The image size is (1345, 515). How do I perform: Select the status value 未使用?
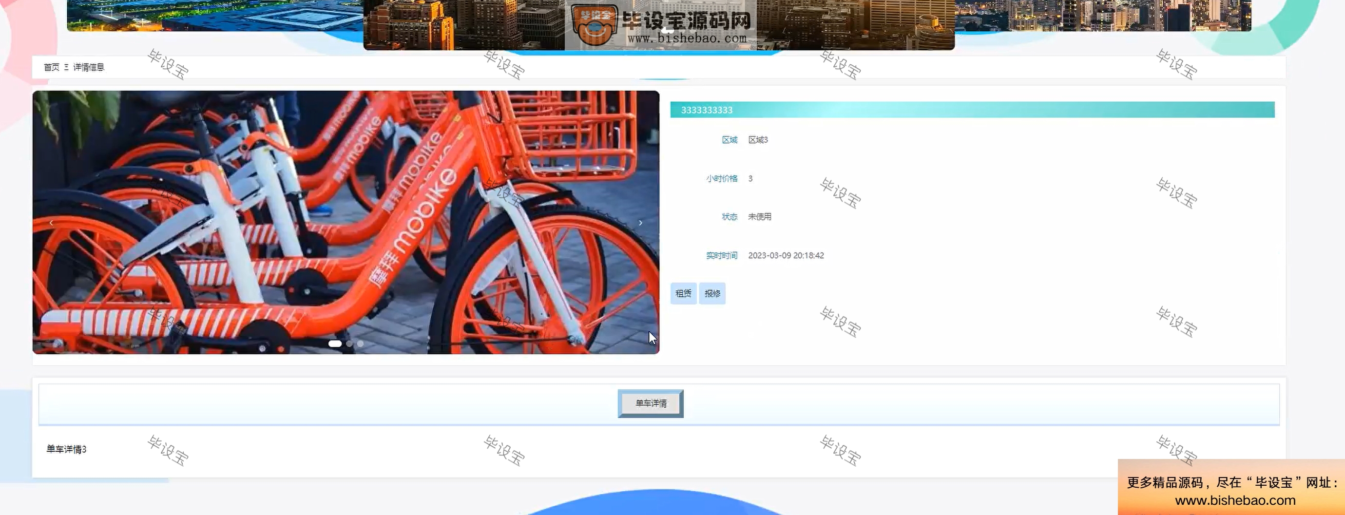[760, 216]
